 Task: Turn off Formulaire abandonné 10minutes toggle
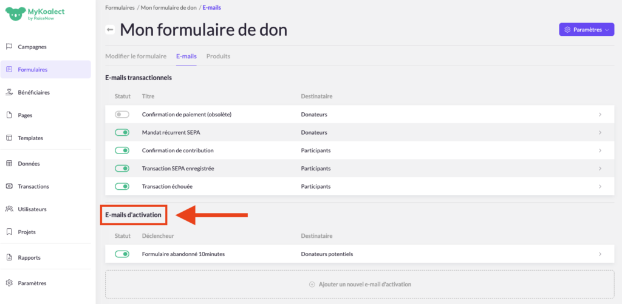[122, 254]
